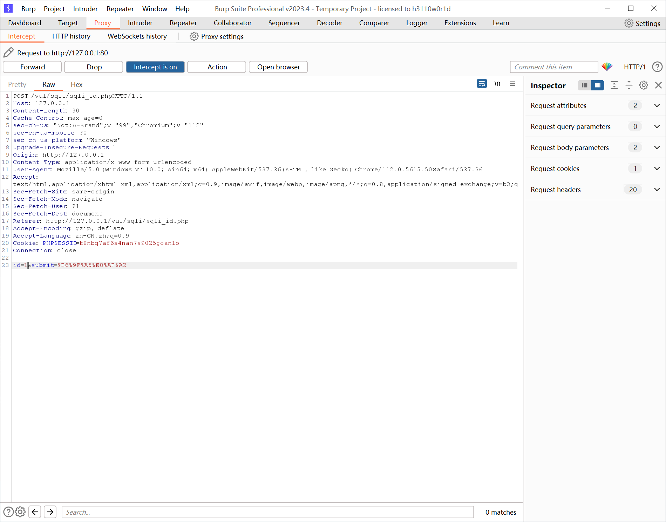
Task: Click the Comment this item field
Action: tap(554, 67)
